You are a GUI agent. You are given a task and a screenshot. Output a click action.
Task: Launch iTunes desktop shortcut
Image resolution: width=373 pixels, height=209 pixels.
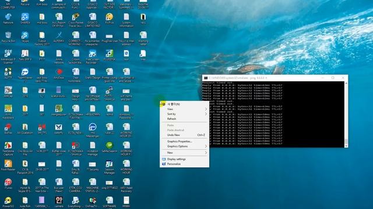[x=8, y=183]
